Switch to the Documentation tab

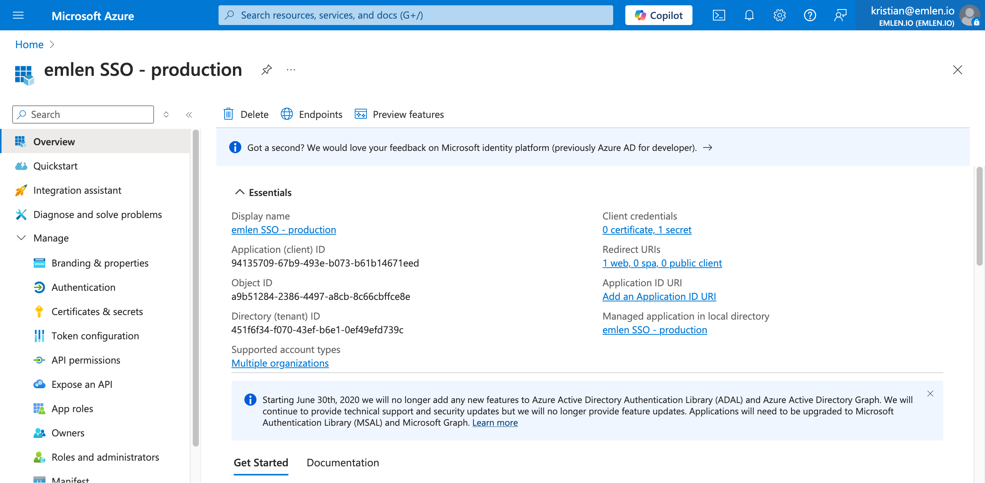pos(343,463)
